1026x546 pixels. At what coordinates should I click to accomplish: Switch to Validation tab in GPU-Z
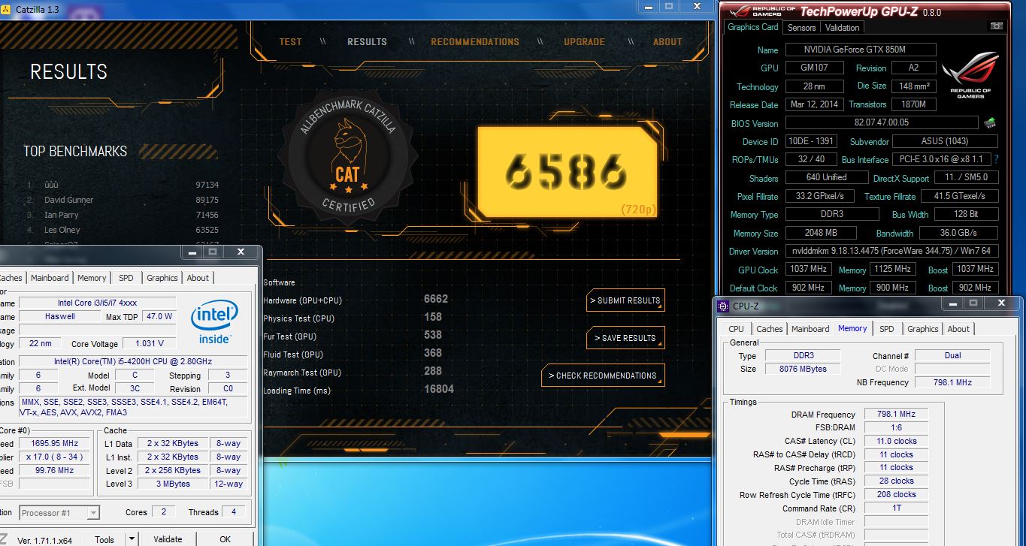(842, 28)
